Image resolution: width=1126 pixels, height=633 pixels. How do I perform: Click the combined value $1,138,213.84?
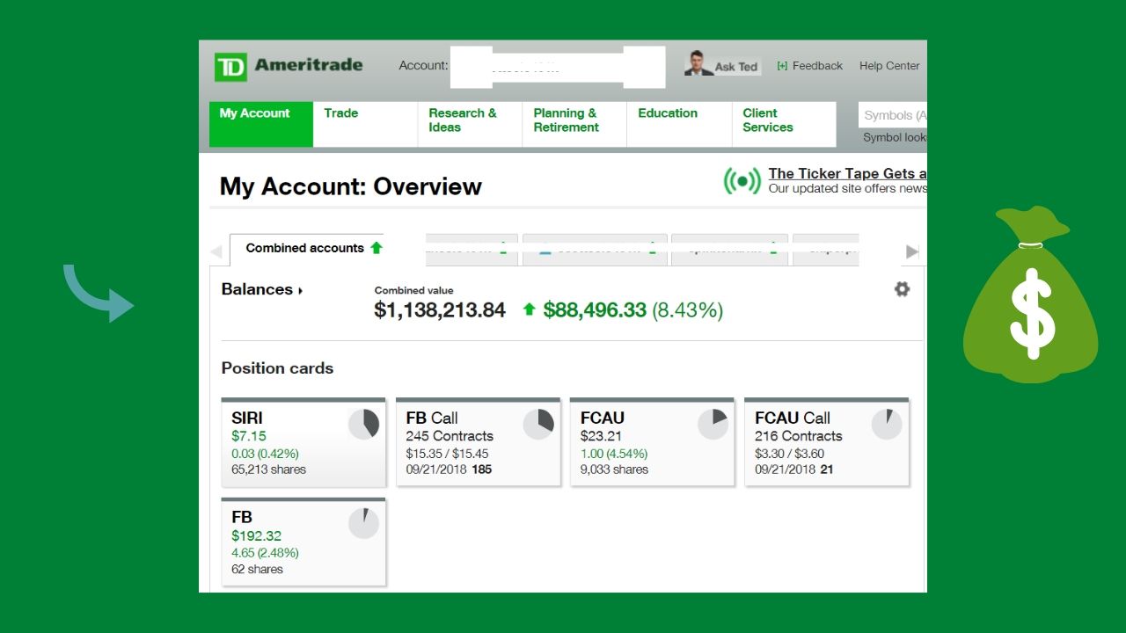click(x=440, y=309)
